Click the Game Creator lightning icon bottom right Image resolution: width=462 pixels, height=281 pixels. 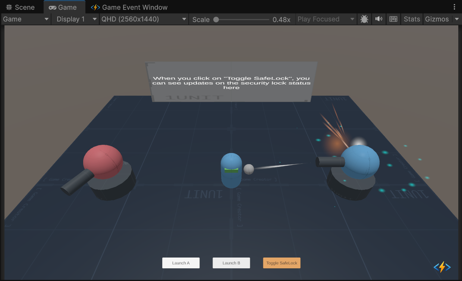tap(441, 267)
